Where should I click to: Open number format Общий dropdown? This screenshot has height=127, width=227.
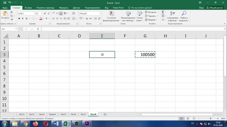(100, 13)
